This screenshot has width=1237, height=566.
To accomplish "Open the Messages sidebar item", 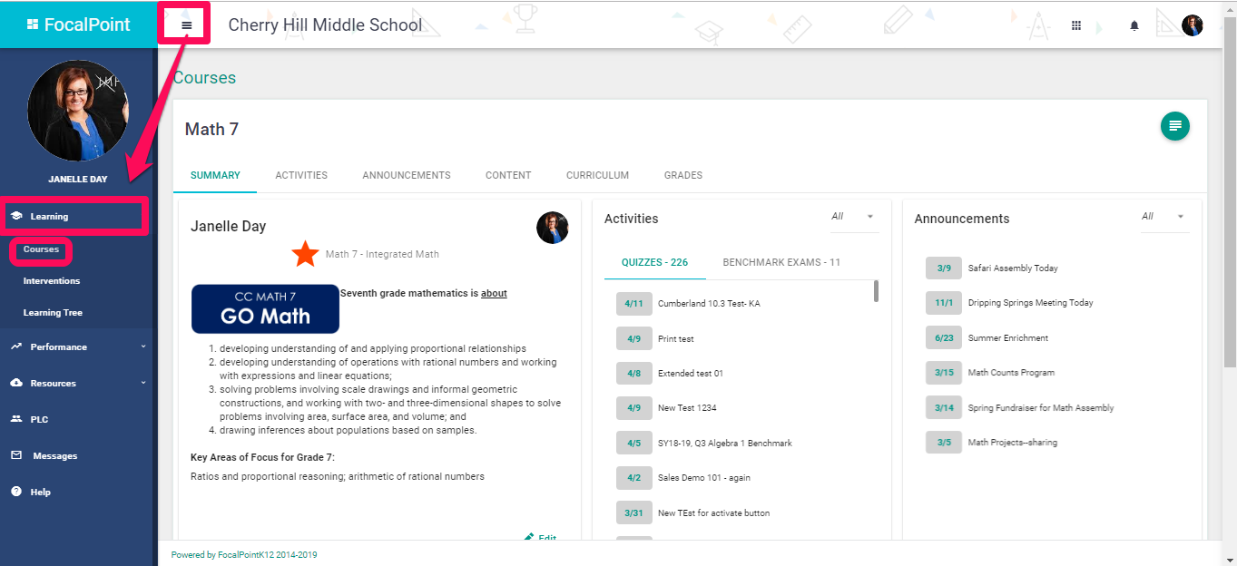I will (78, 455).
